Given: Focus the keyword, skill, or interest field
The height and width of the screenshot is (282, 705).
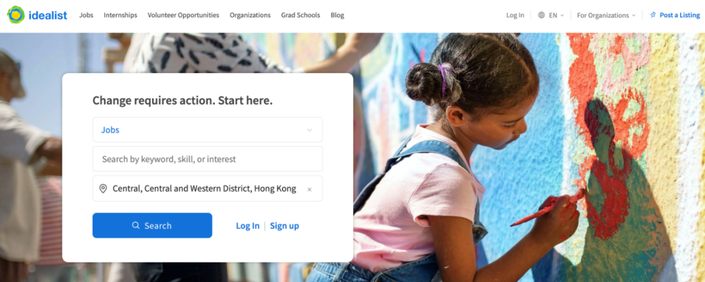Looking at the screenshot, I should click(x=208, y=159).
